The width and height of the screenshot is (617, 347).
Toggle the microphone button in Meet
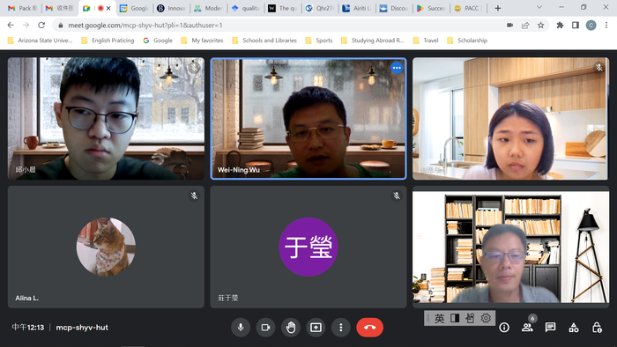click(241, 328)
